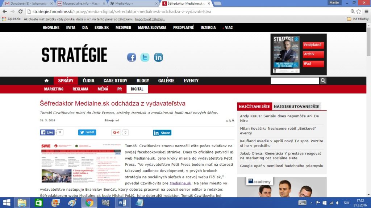Viewport: 371px width, 208px height.
Task: Show hidden system tray icons arrow
Action: click(291, 203)
